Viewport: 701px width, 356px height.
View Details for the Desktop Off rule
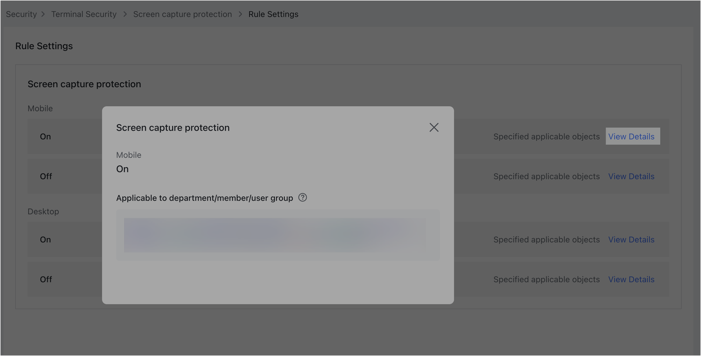(631, 279)
